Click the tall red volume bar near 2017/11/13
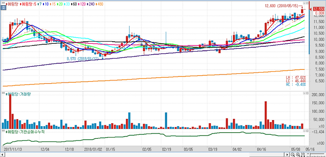The image size is (326, 157). 10,111
